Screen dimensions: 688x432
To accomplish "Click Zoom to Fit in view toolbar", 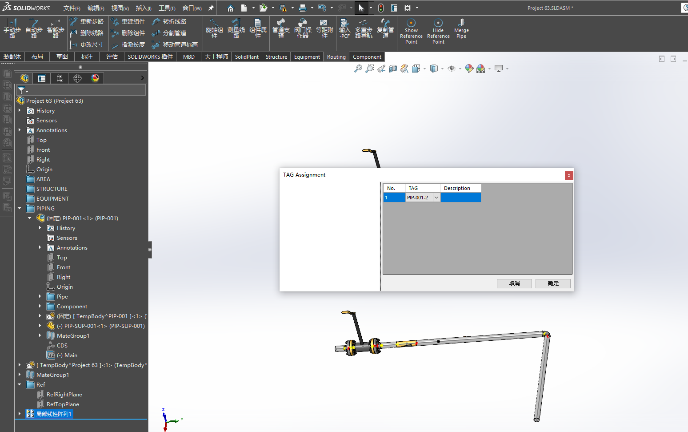I will tap(358, 69).
